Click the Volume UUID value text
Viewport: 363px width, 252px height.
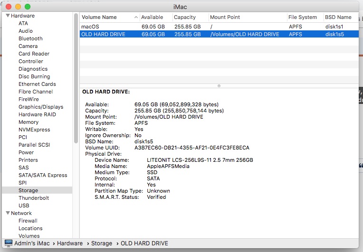[x=192, y=148]
